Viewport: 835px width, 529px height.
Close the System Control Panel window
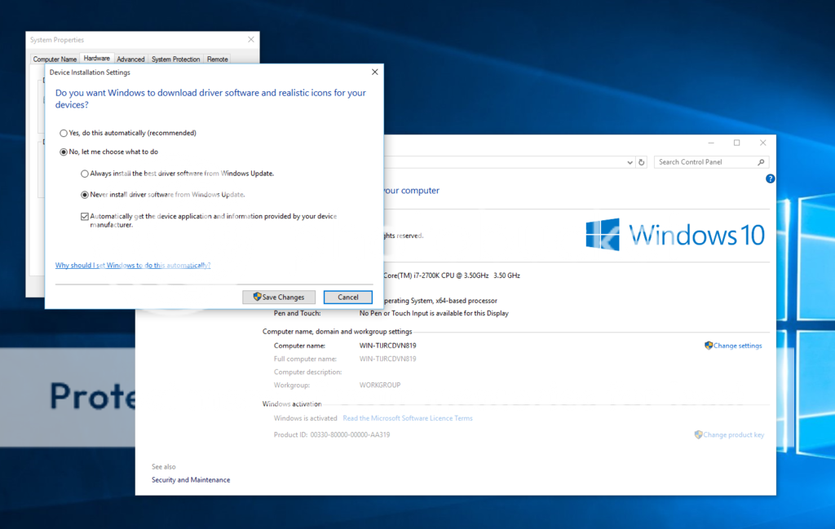click(x=763, y=143)
